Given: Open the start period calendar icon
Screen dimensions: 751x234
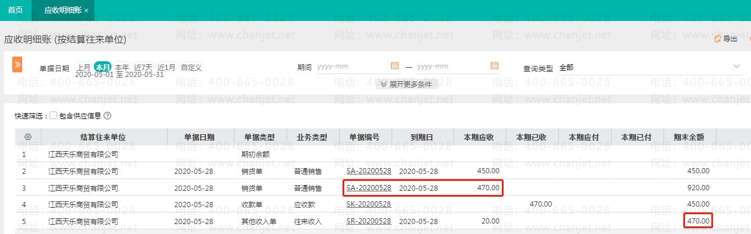Looking at the screenshot, I should 394,66.
